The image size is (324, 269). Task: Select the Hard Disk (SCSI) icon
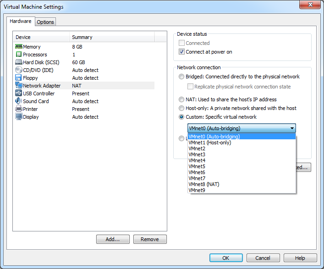[19, 62]
